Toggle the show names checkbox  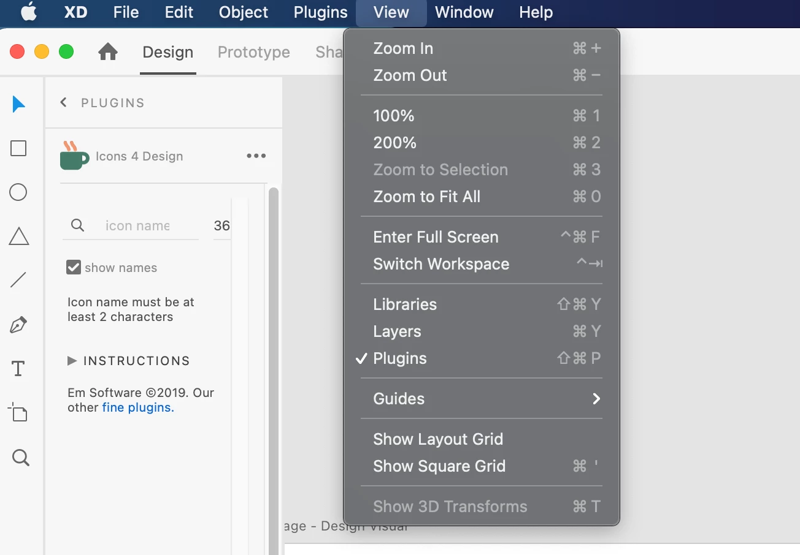point(74,267)
